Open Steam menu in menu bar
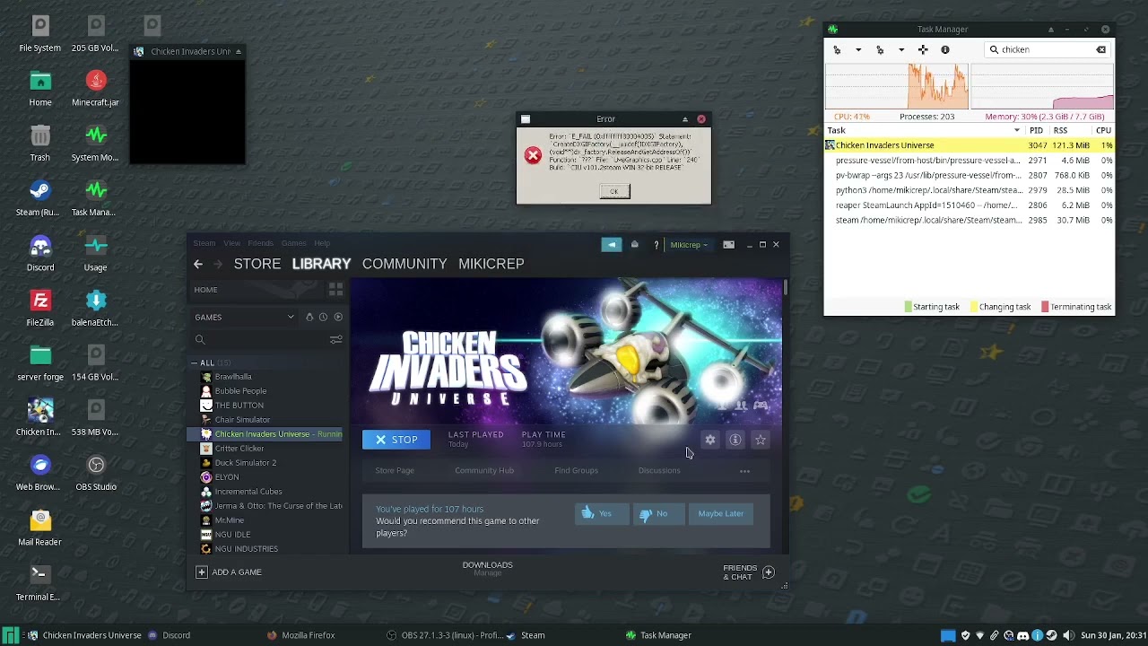1148x646 pixels. coord(204,243)
